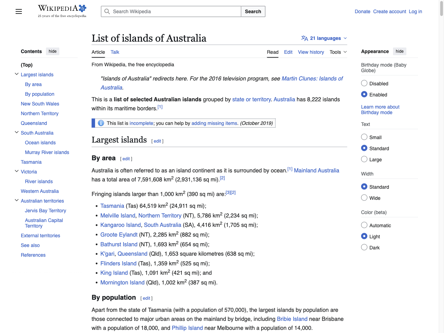Image resolution: width=444 pixels, height=333 pixels.
Task: Enable Dark color mode
Action: coord(364,247)
